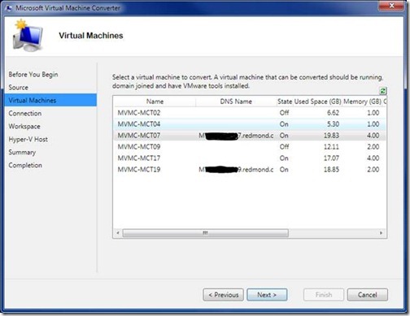The height and width of the screenshot is (316, 410).
Task: Select the MVMC-MCT07 virtual machine row
Action: click(x=250, y=136)
